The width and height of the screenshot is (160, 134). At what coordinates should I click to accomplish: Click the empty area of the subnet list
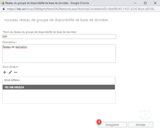(x=59, y=96)
